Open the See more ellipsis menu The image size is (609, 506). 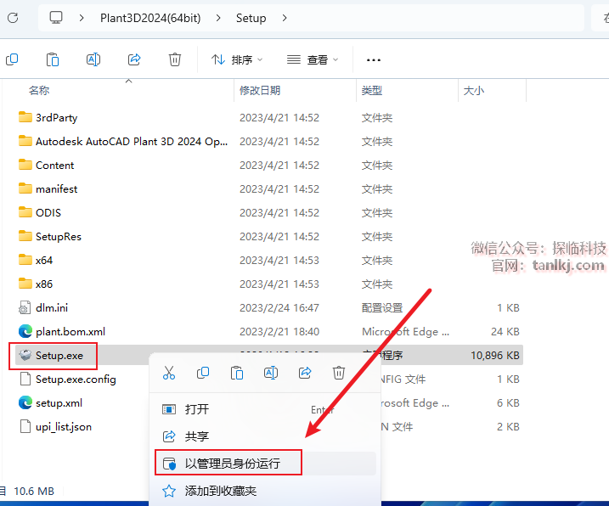tap(373, 59)
